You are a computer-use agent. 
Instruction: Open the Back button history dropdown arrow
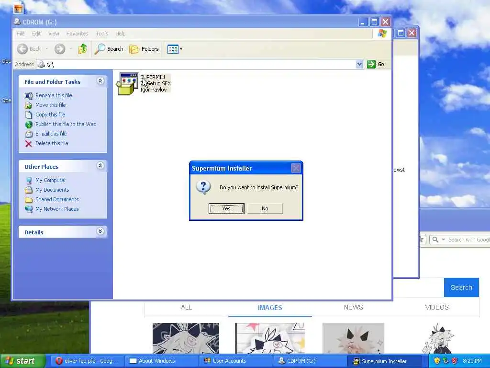[47, 49]
